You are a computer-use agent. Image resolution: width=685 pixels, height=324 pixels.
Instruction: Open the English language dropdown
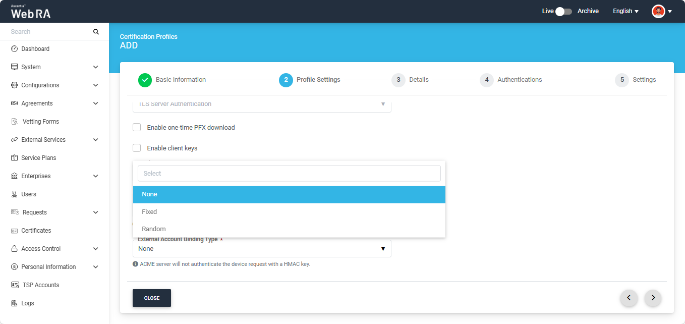[x=625, y=11]
